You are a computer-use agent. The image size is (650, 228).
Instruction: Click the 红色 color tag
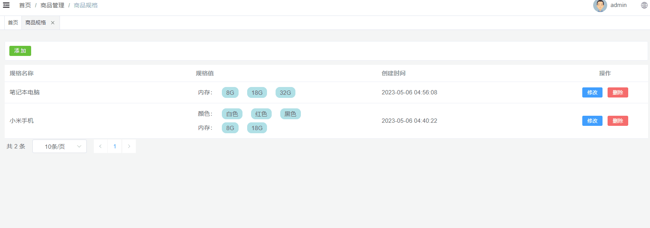261,114
